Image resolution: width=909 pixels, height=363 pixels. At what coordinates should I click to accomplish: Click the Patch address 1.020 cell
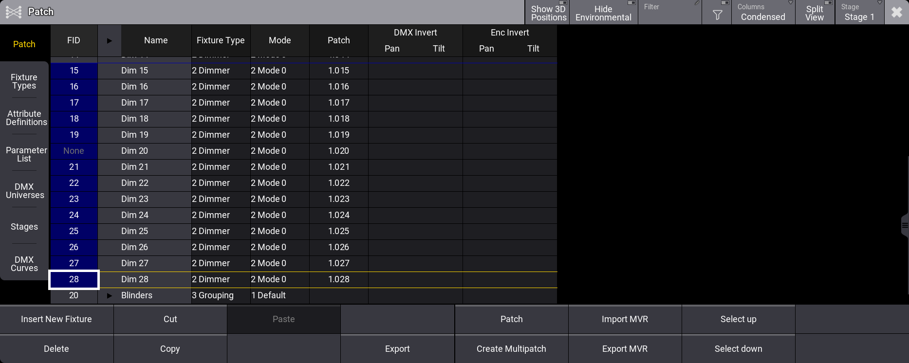coord(338,151)
